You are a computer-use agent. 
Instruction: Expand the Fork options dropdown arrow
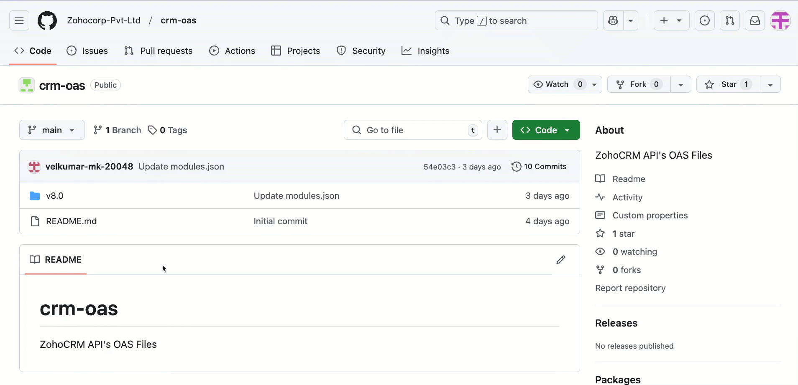(x=680, y=84)
